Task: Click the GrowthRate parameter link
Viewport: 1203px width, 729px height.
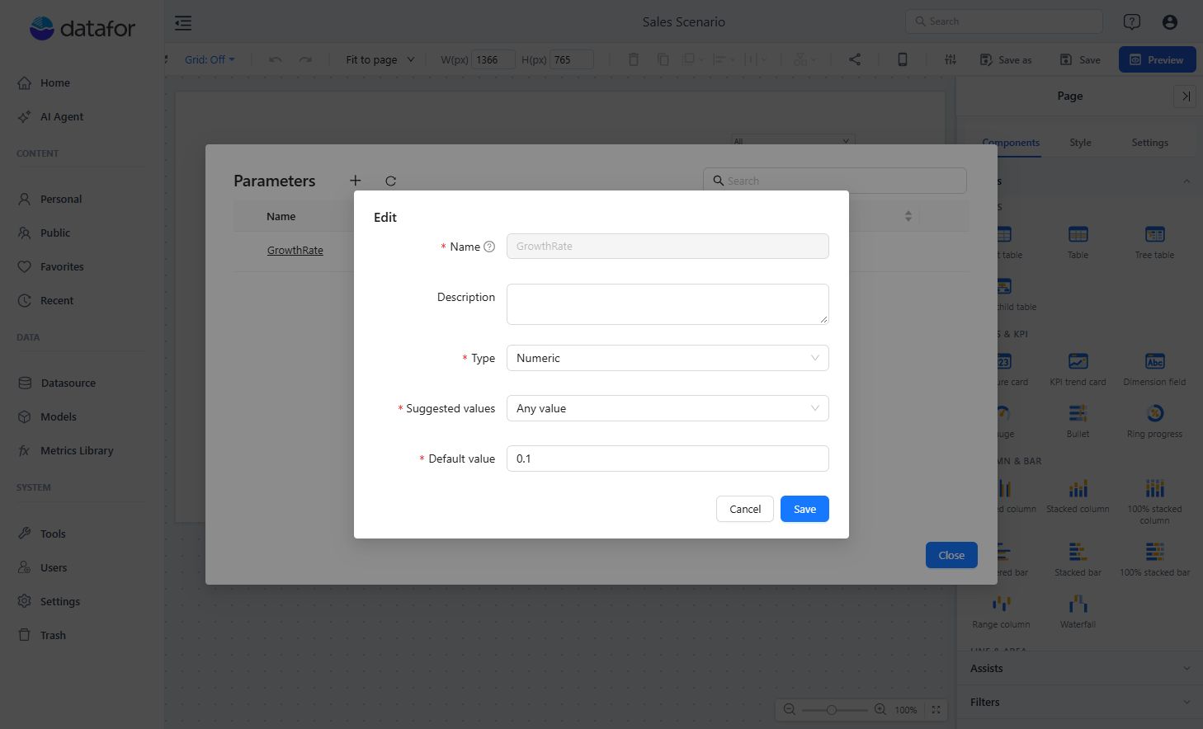Action: click(295, 251)
